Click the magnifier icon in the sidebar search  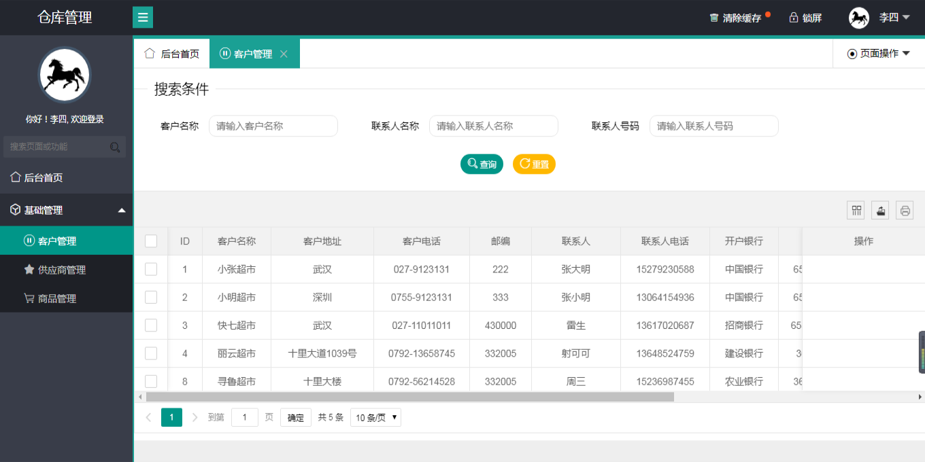[115, 147]
